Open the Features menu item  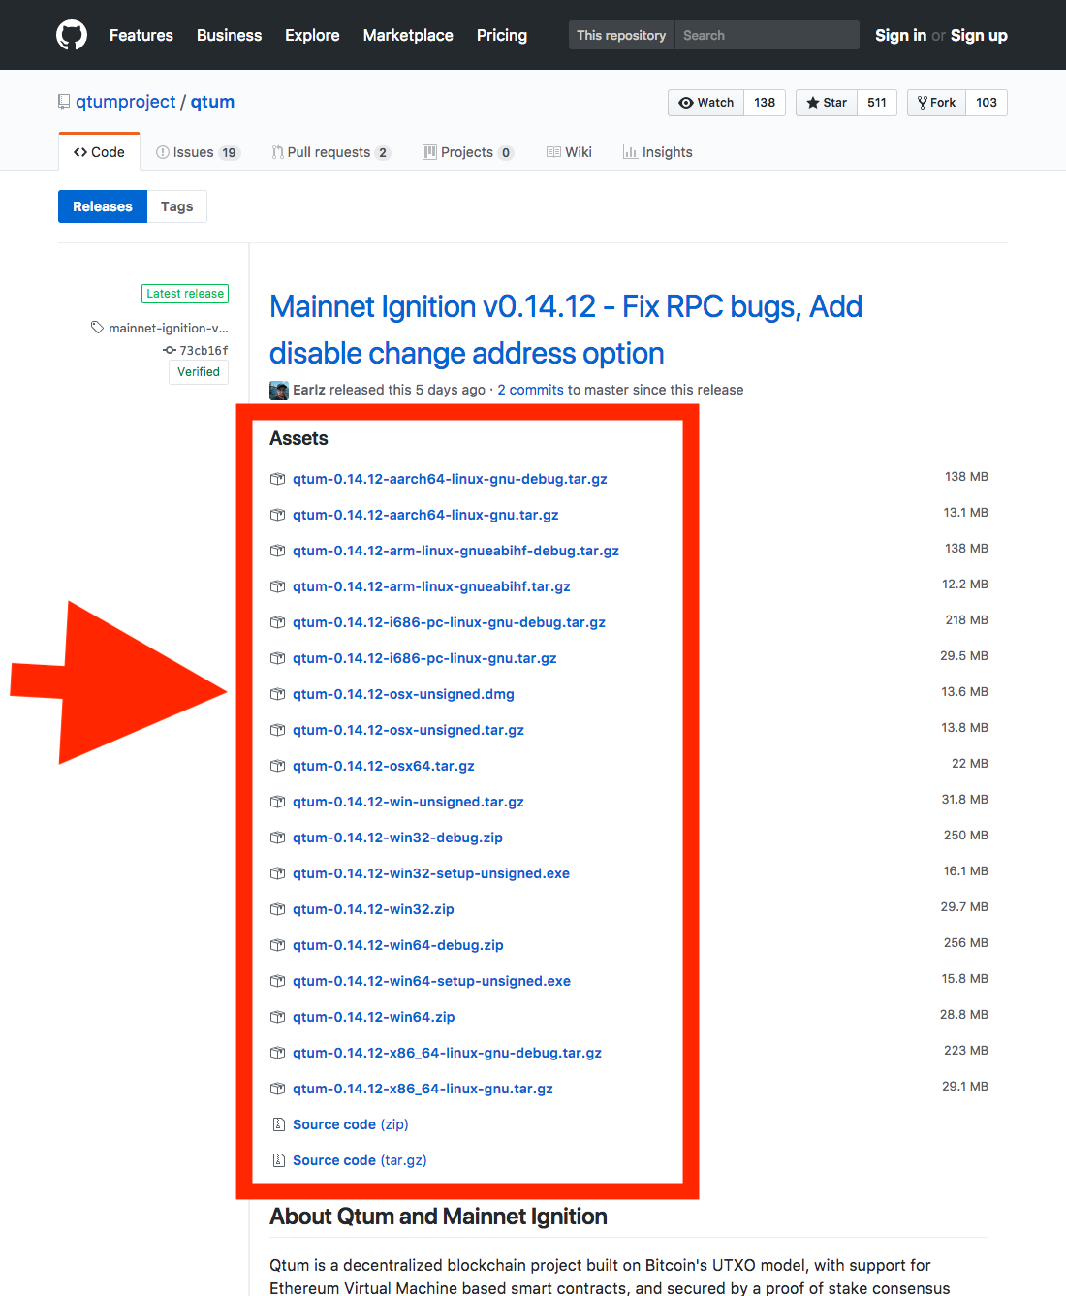coord(141,35)
